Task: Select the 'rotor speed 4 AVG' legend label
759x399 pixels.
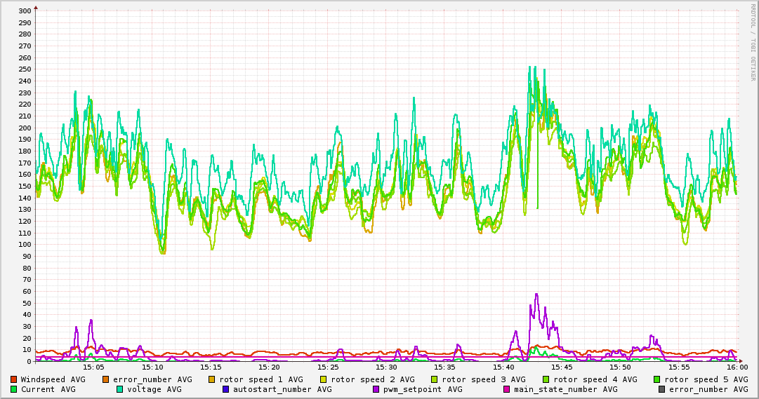Action: 595,379
